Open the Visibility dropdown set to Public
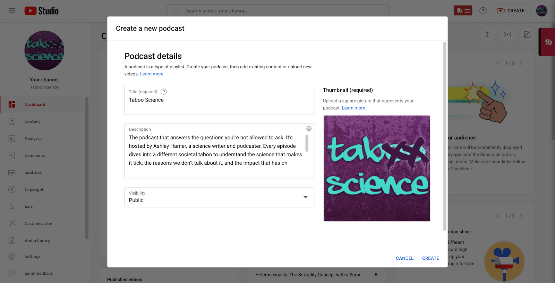 click(219, 197)
